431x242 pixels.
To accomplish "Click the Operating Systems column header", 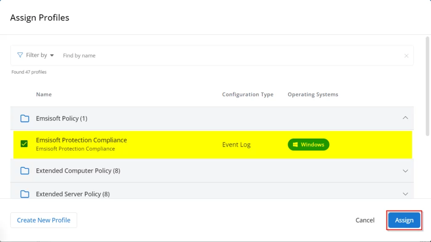I will [313, 95].
